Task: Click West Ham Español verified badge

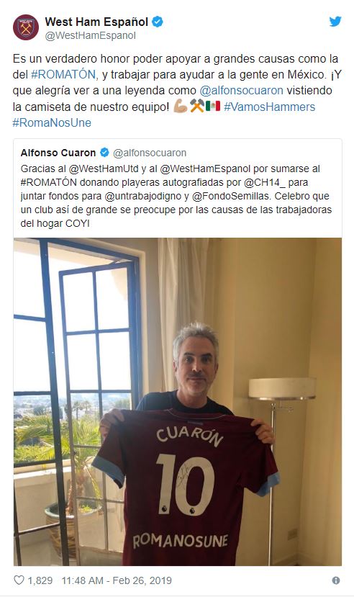Action: [158, 22]
